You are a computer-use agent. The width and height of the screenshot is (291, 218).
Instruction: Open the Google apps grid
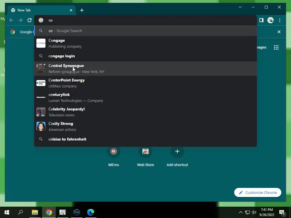276,47
